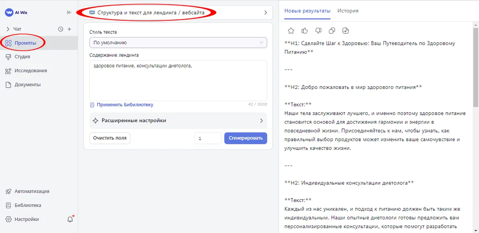Open the Автоматизация section
Screen dimensions: 479x233
(x=31, y=191)
